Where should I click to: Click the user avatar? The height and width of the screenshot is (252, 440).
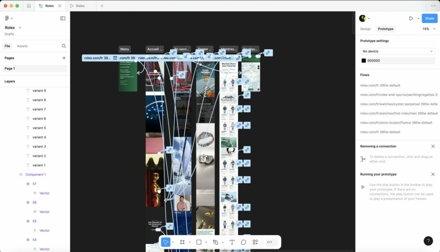pyautogui.click(x=363, y=18)
